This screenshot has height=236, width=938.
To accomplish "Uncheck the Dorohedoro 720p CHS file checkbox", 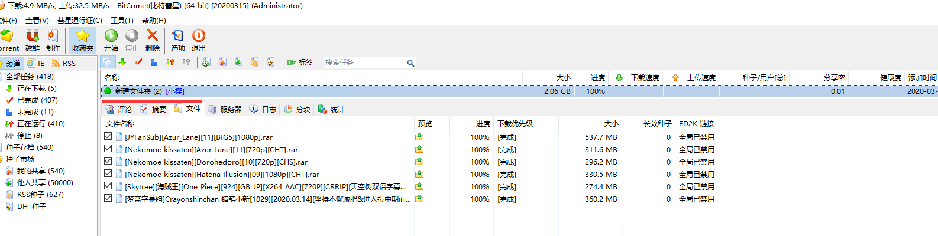I will coord(108,161).
